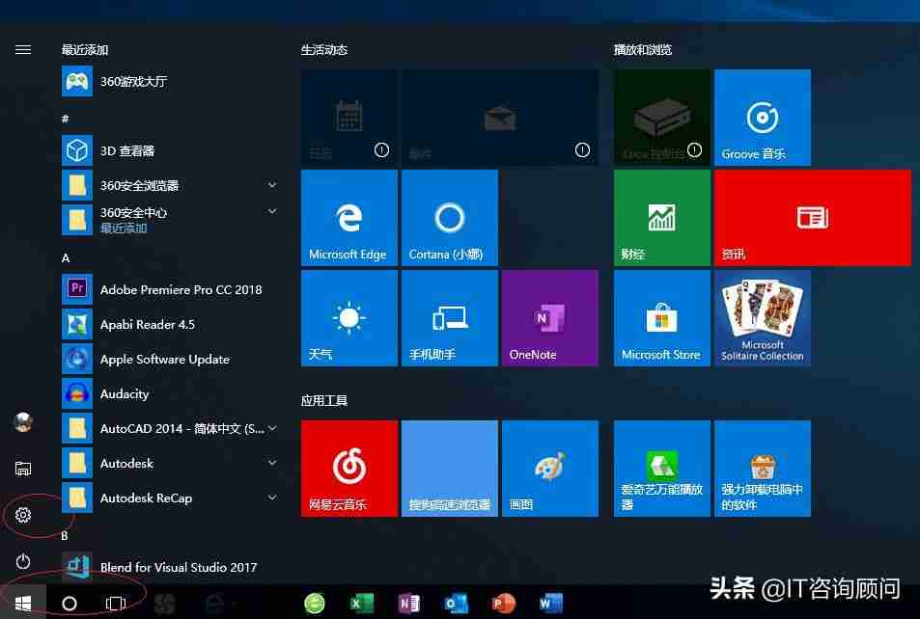Open the dimmed mail tile
The width and height of the screenshot is (920, 619).
500,118
